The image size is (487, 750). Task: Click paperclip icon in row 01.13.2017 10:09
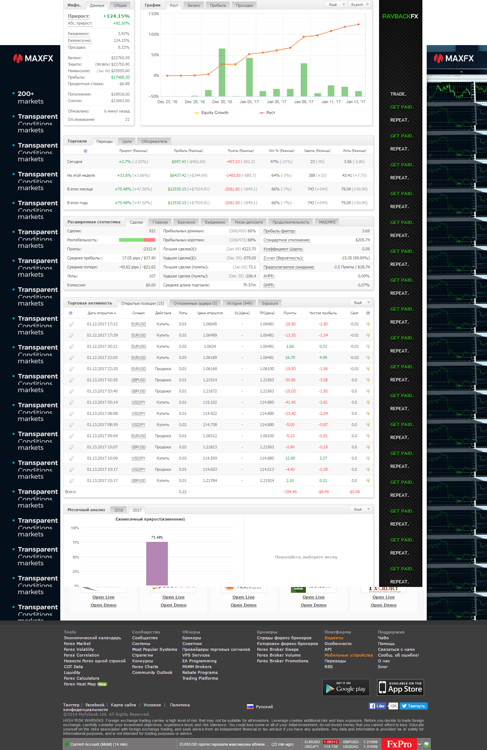[71, 459]
